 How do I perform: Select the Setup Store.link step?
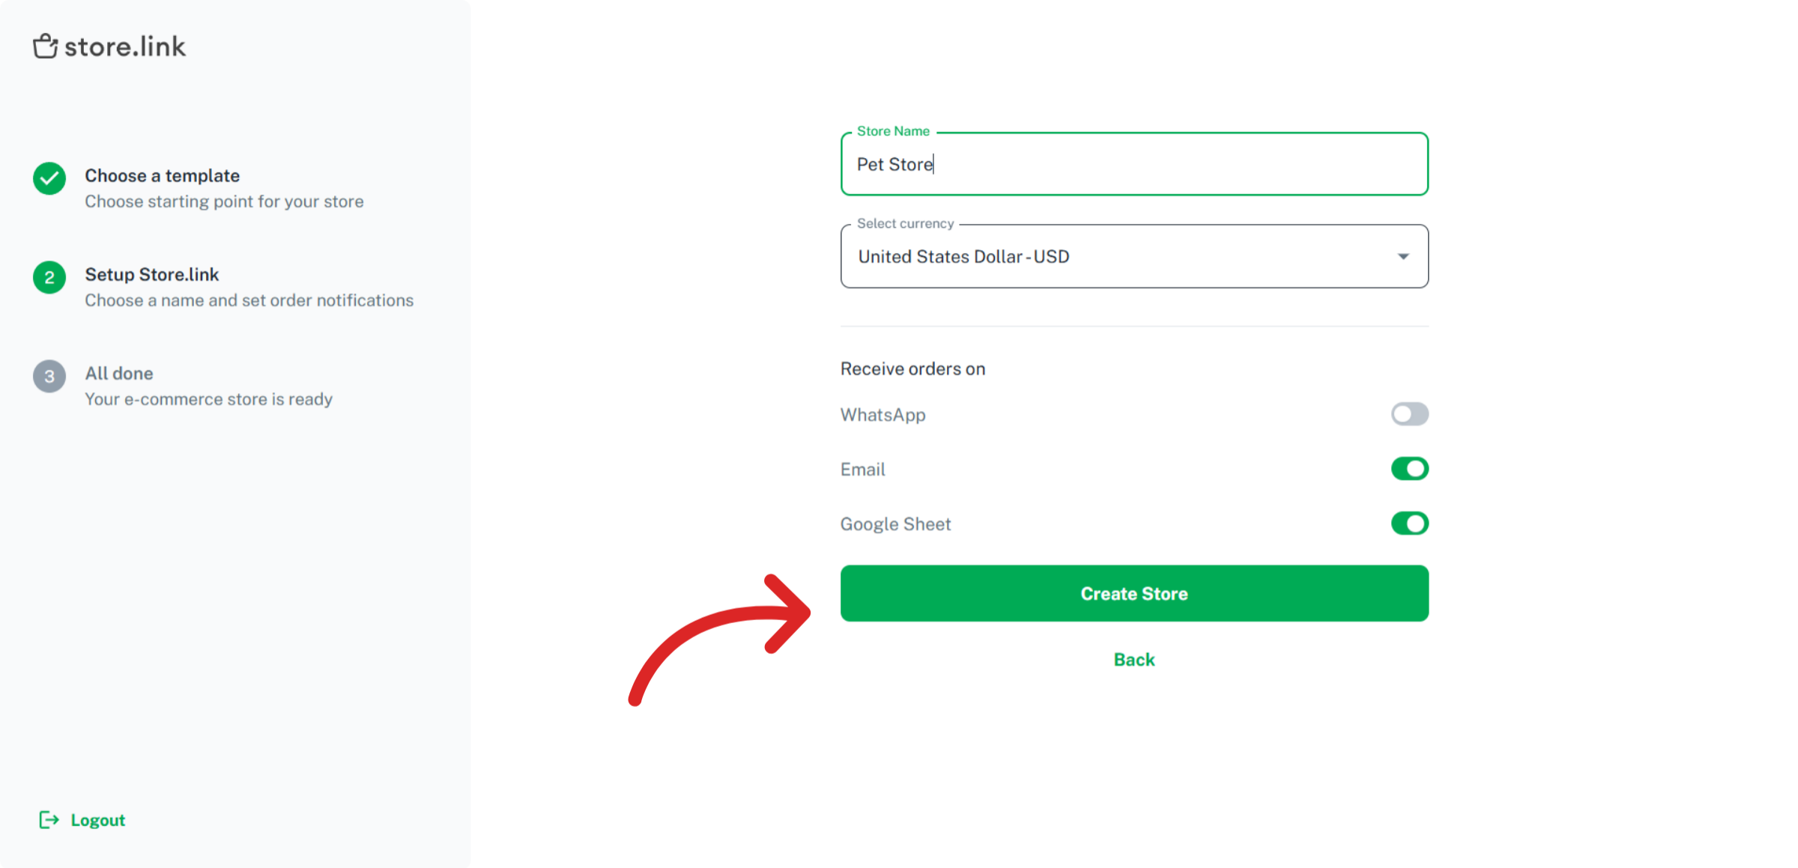pyautogui.click(x=151, y=275)
